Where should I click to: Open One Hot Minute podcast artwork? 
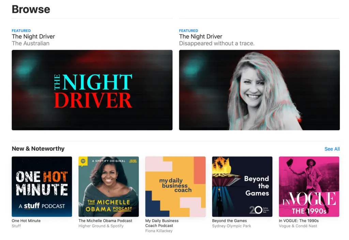point(42,186)
